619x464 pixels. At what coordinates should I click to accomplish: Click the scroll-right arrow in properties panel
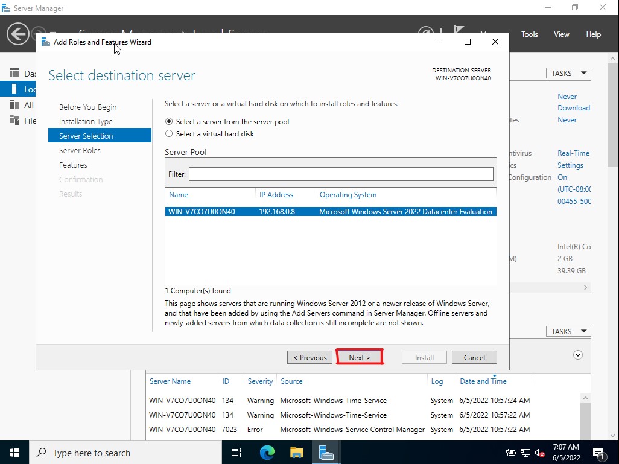585,287
